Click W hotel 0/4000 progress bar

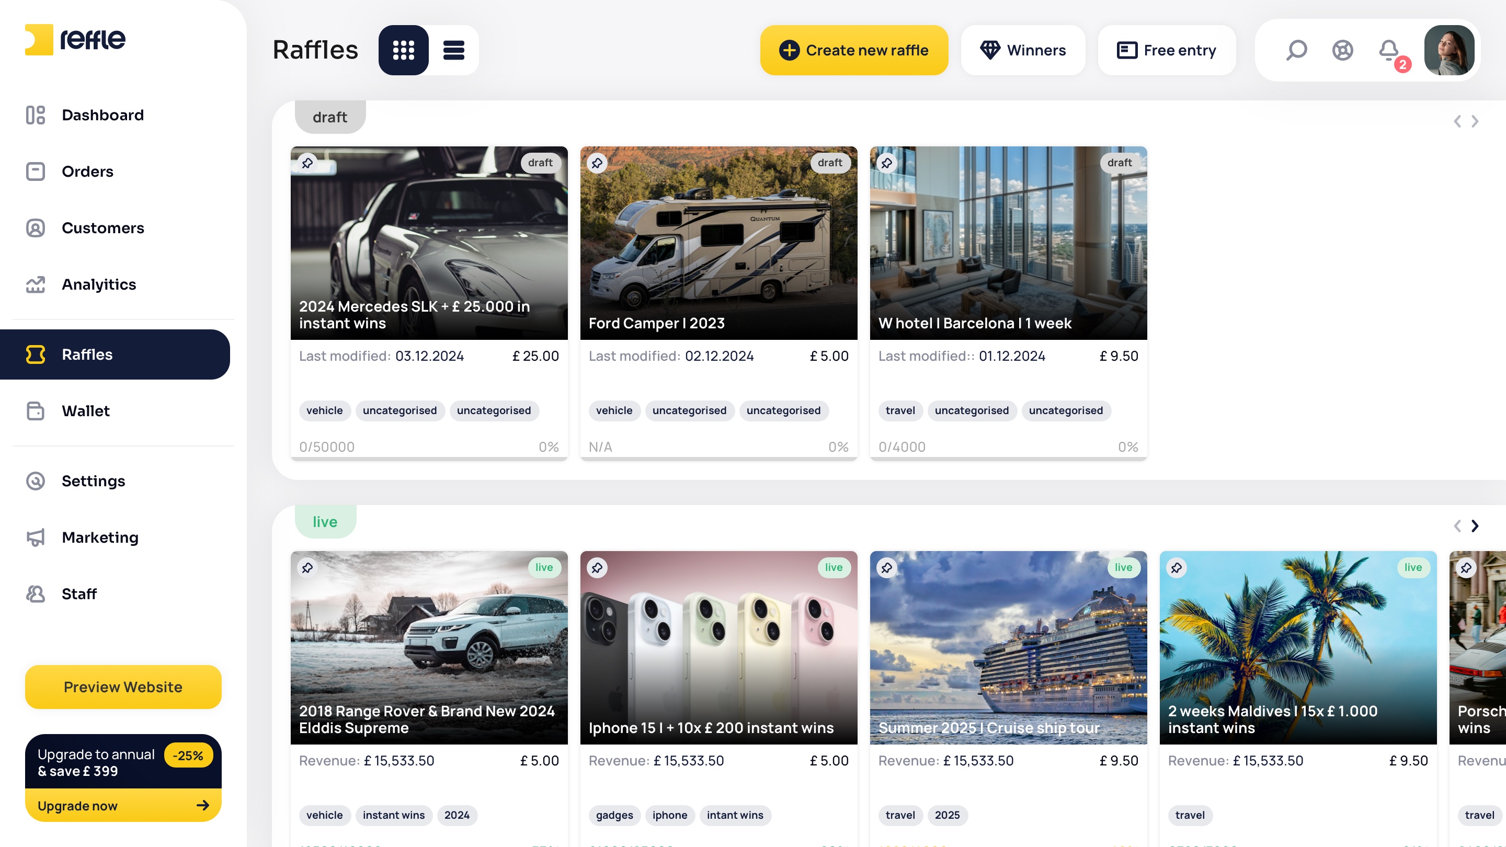(x=1009, y=459)
